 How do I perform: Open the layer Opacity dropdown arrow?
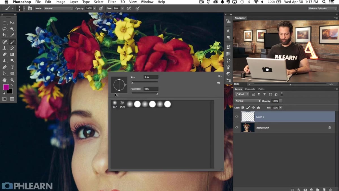coord(281,101)
